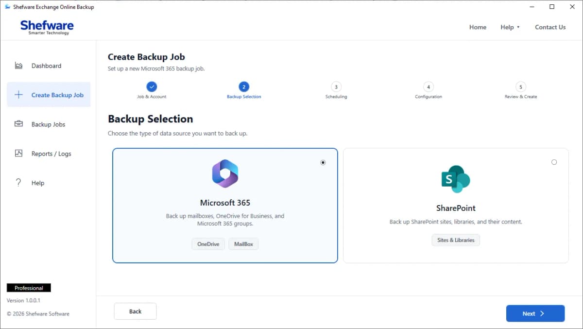This screenshot has height=329, width=583.
Task: Click the Configuration step label
Action: point(428,97)
